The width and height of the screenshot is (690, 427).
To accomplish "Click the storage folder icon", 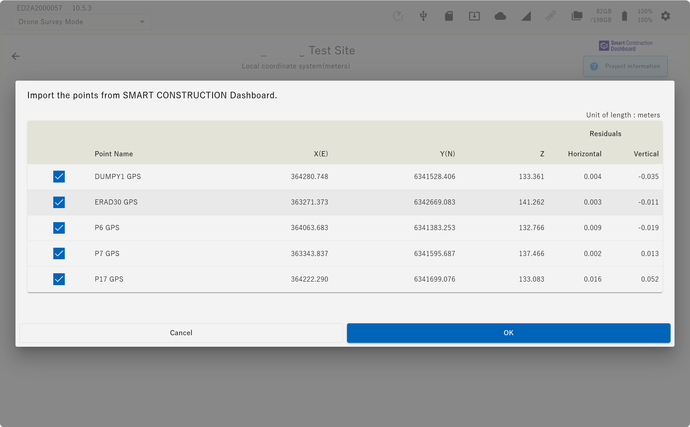I will (577, 16).
